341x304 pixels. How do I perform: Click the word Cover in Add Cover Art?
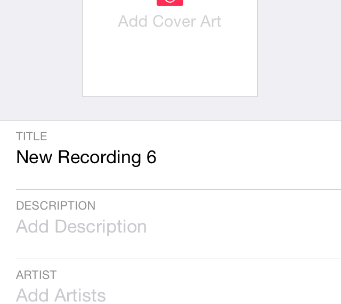174,21
